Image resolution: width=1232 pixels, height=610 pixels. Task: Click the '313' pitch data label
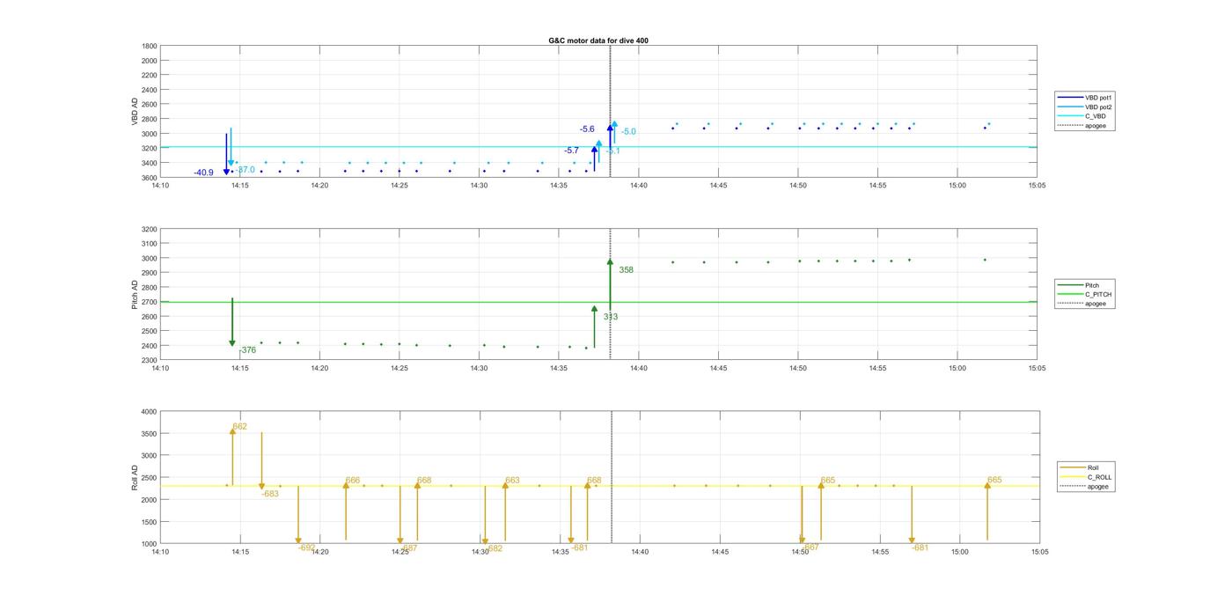coord(611,317)
